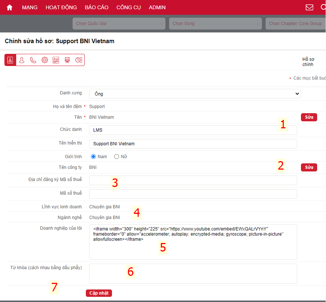Click the 'Ngành nghề' label
The height and width of the screenshot is (302, 326).
pos(70,218)
